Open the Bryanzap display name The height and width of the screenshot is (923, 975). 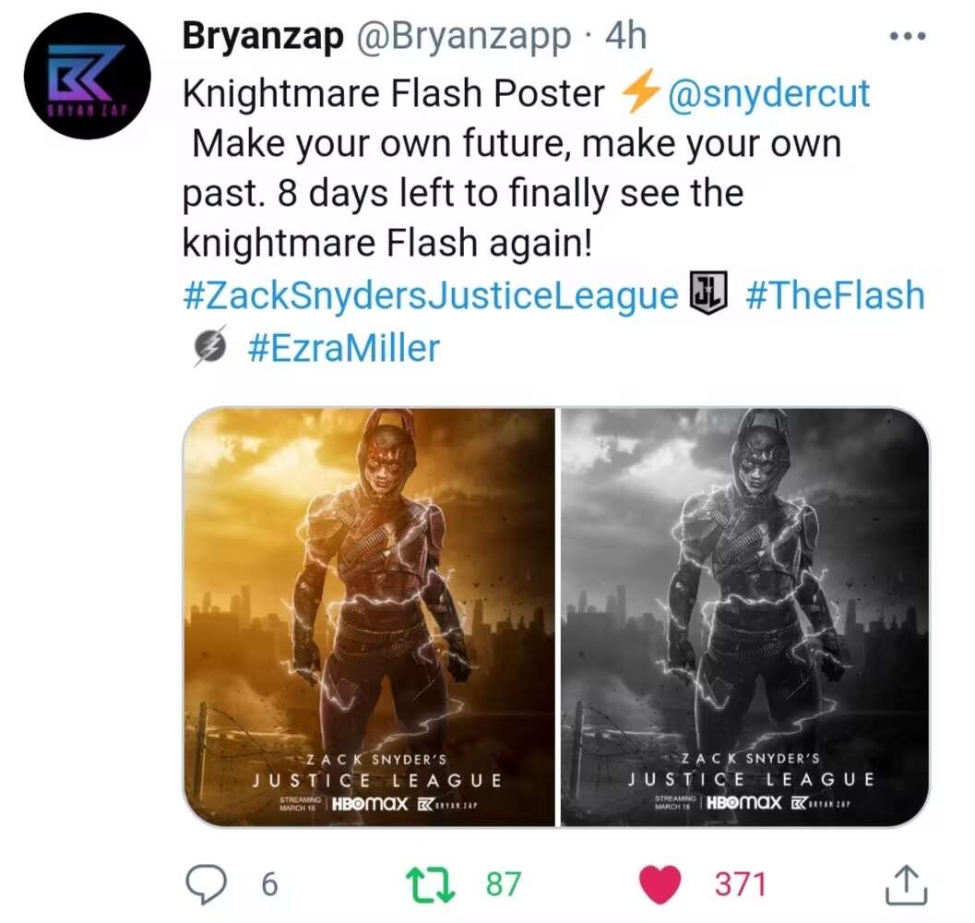coord(263,37)
